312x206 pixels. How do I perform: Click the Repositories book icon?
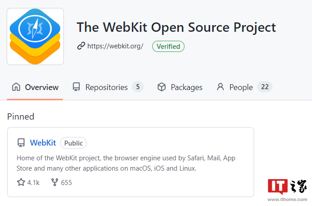[76, 87]
